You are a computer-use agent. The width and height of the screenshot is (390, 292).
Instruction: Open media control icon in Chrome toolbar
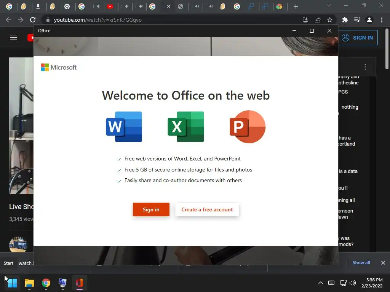357,20
